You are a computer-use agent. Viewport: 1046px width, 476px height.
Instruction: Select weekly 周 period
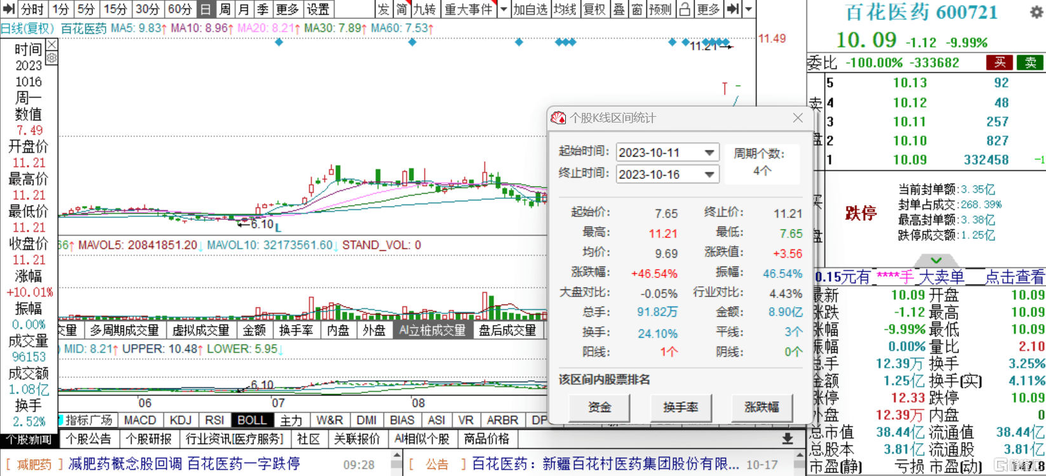(x=225, y=9)
